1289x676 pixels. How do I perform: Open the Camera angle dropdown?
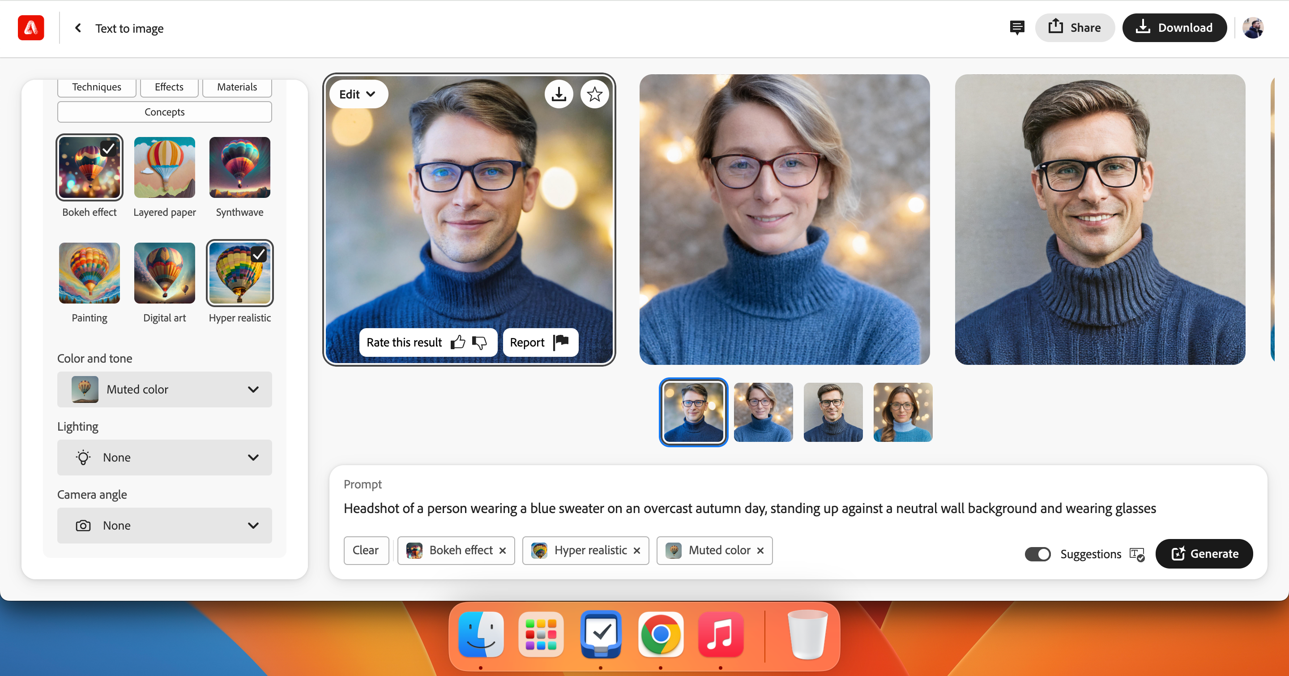click(165, 526)
